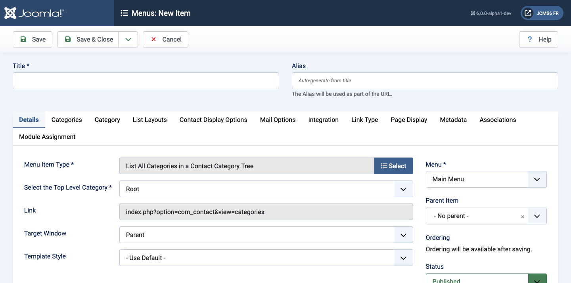Image resolution: width=571 pixels, height=283 pixels.
Task: Cancel editing the menu item
Action: click(x=165, y=39)
